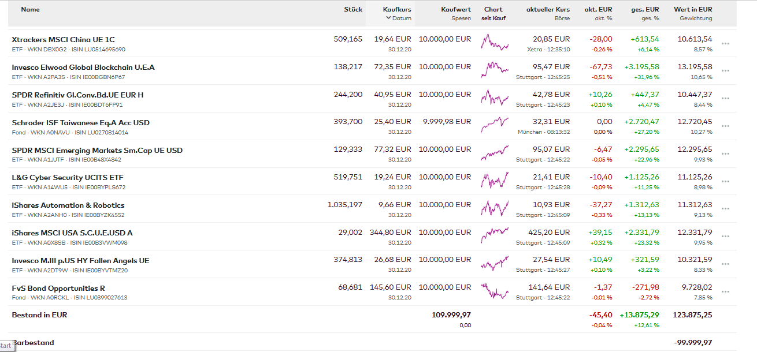Open the ellipsis menu for SPDR Refinitiv row
This screenshot has width=757, height=352.
tap(725, 99)
